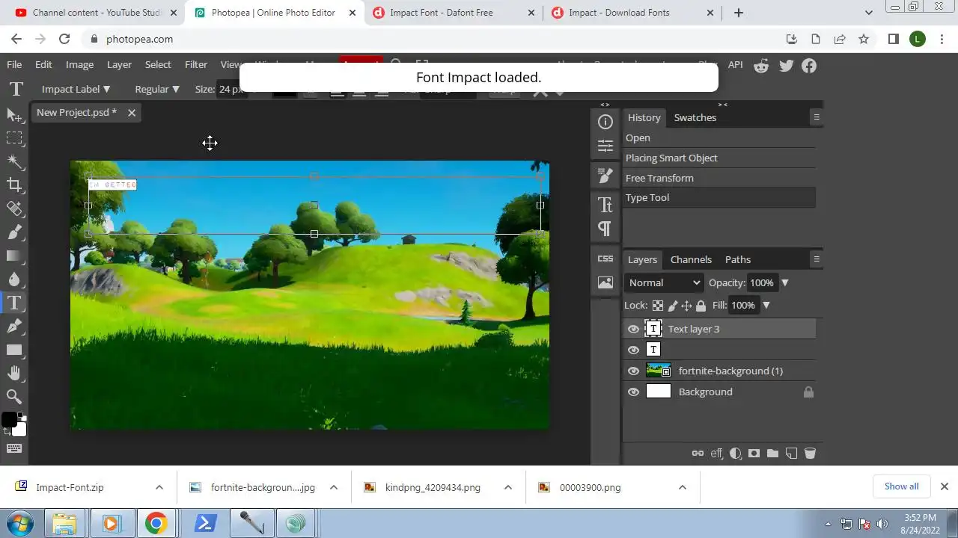
Task: Open the File menu
Action: point(14,65)
